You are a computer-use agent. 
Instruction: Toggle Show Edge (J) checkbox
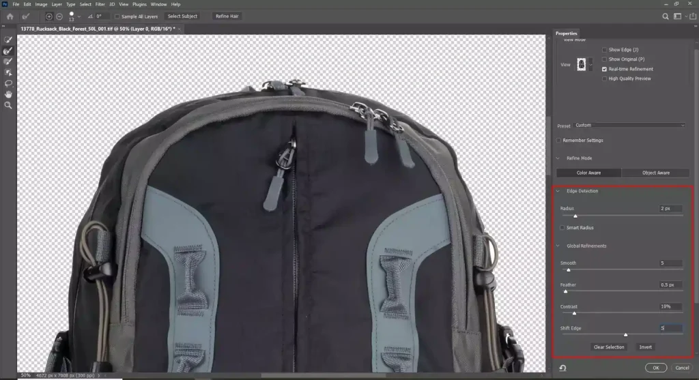tap(604, 50)
